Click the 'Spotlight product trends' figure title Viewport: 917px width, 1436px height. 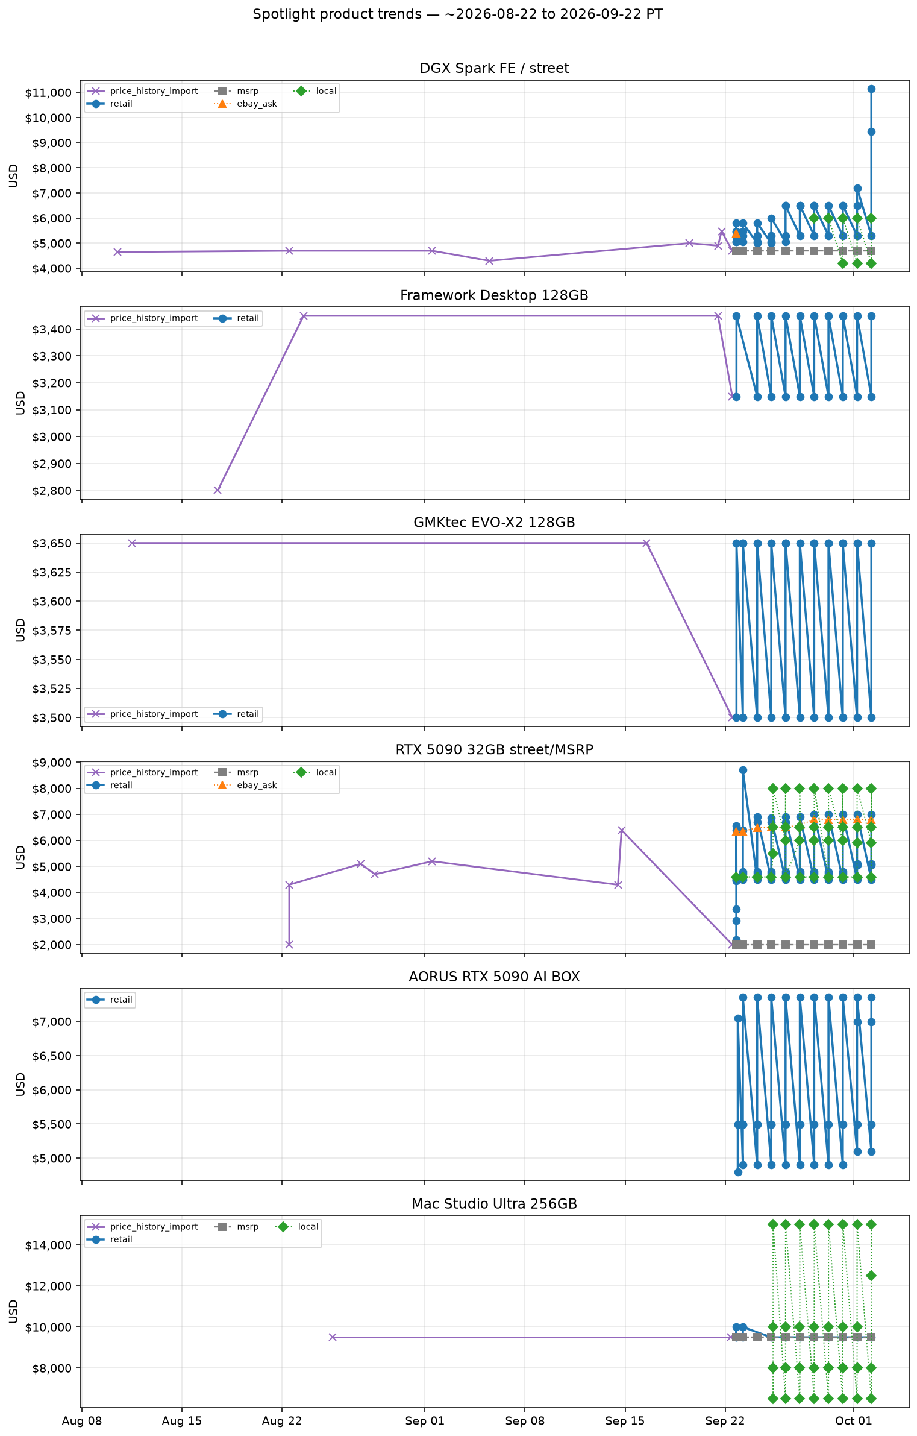[x=457, y=14]
